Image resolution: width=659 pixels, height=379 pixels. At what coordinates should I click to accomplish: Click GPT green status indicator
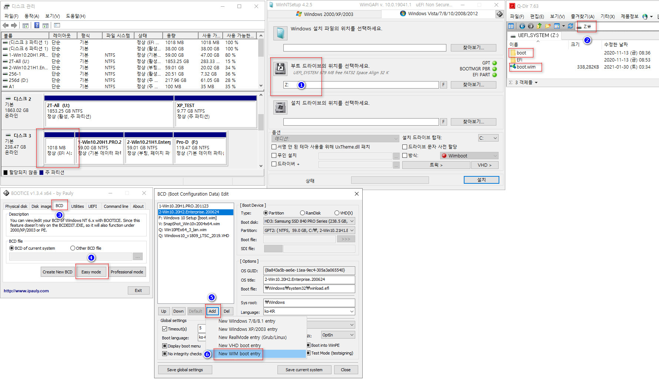(x=494, y=63)
